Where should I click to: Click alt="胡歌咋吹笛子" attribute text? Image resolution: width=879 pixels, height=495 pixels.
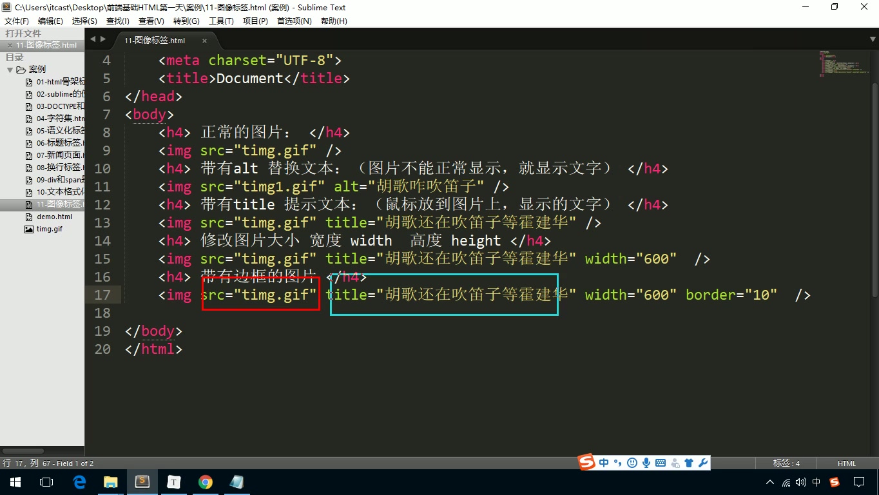pyautogui.click(x=409, y=186)
